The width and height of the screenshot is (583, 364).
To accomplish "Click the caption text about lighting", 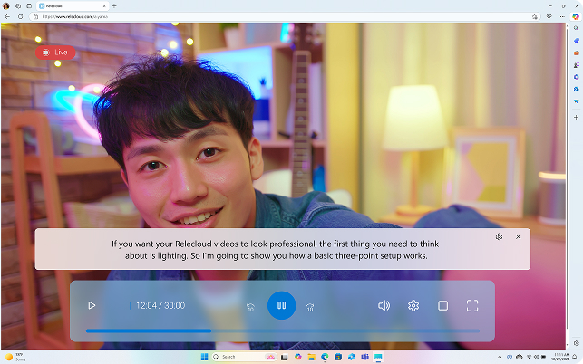I will point(276,250).
